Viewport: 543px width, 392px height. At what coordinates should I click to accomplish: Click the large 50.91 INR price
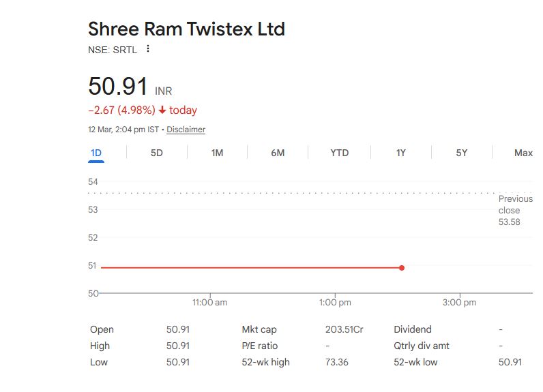pyautogui.click(x=118, y=87)
